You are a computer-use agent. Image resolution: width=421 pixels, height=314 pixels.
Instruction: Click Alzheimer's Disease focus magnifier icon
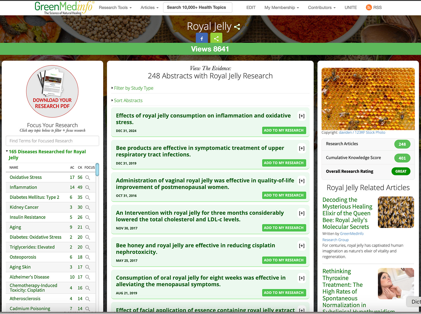(x=88, y=277)
